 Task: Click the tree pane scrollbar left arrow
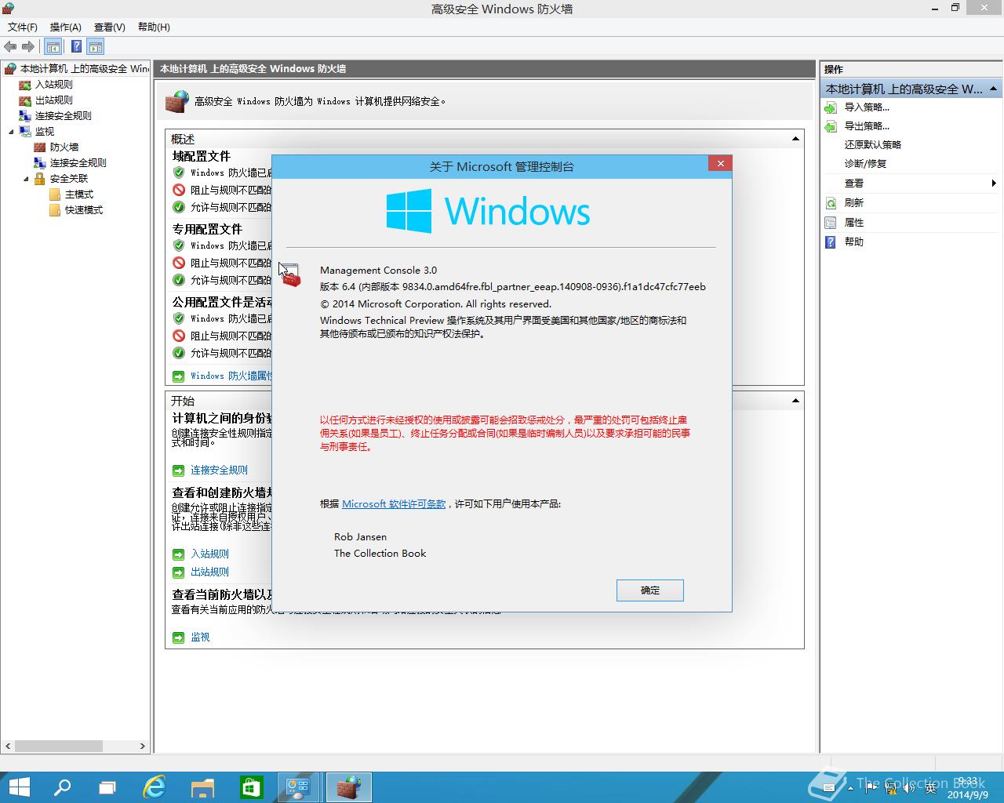[x=8, y=746]
